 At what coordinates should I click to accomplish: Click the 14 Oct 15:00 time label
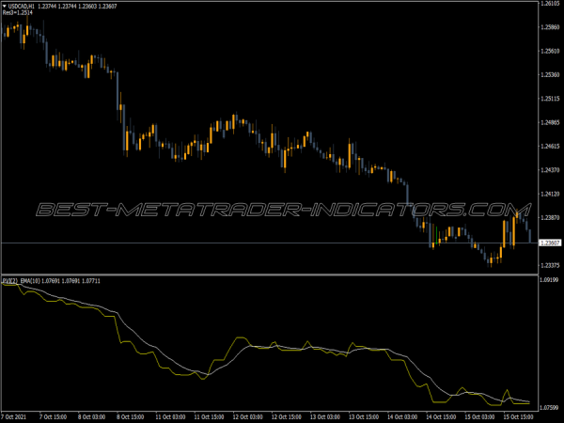pos(441,417)
